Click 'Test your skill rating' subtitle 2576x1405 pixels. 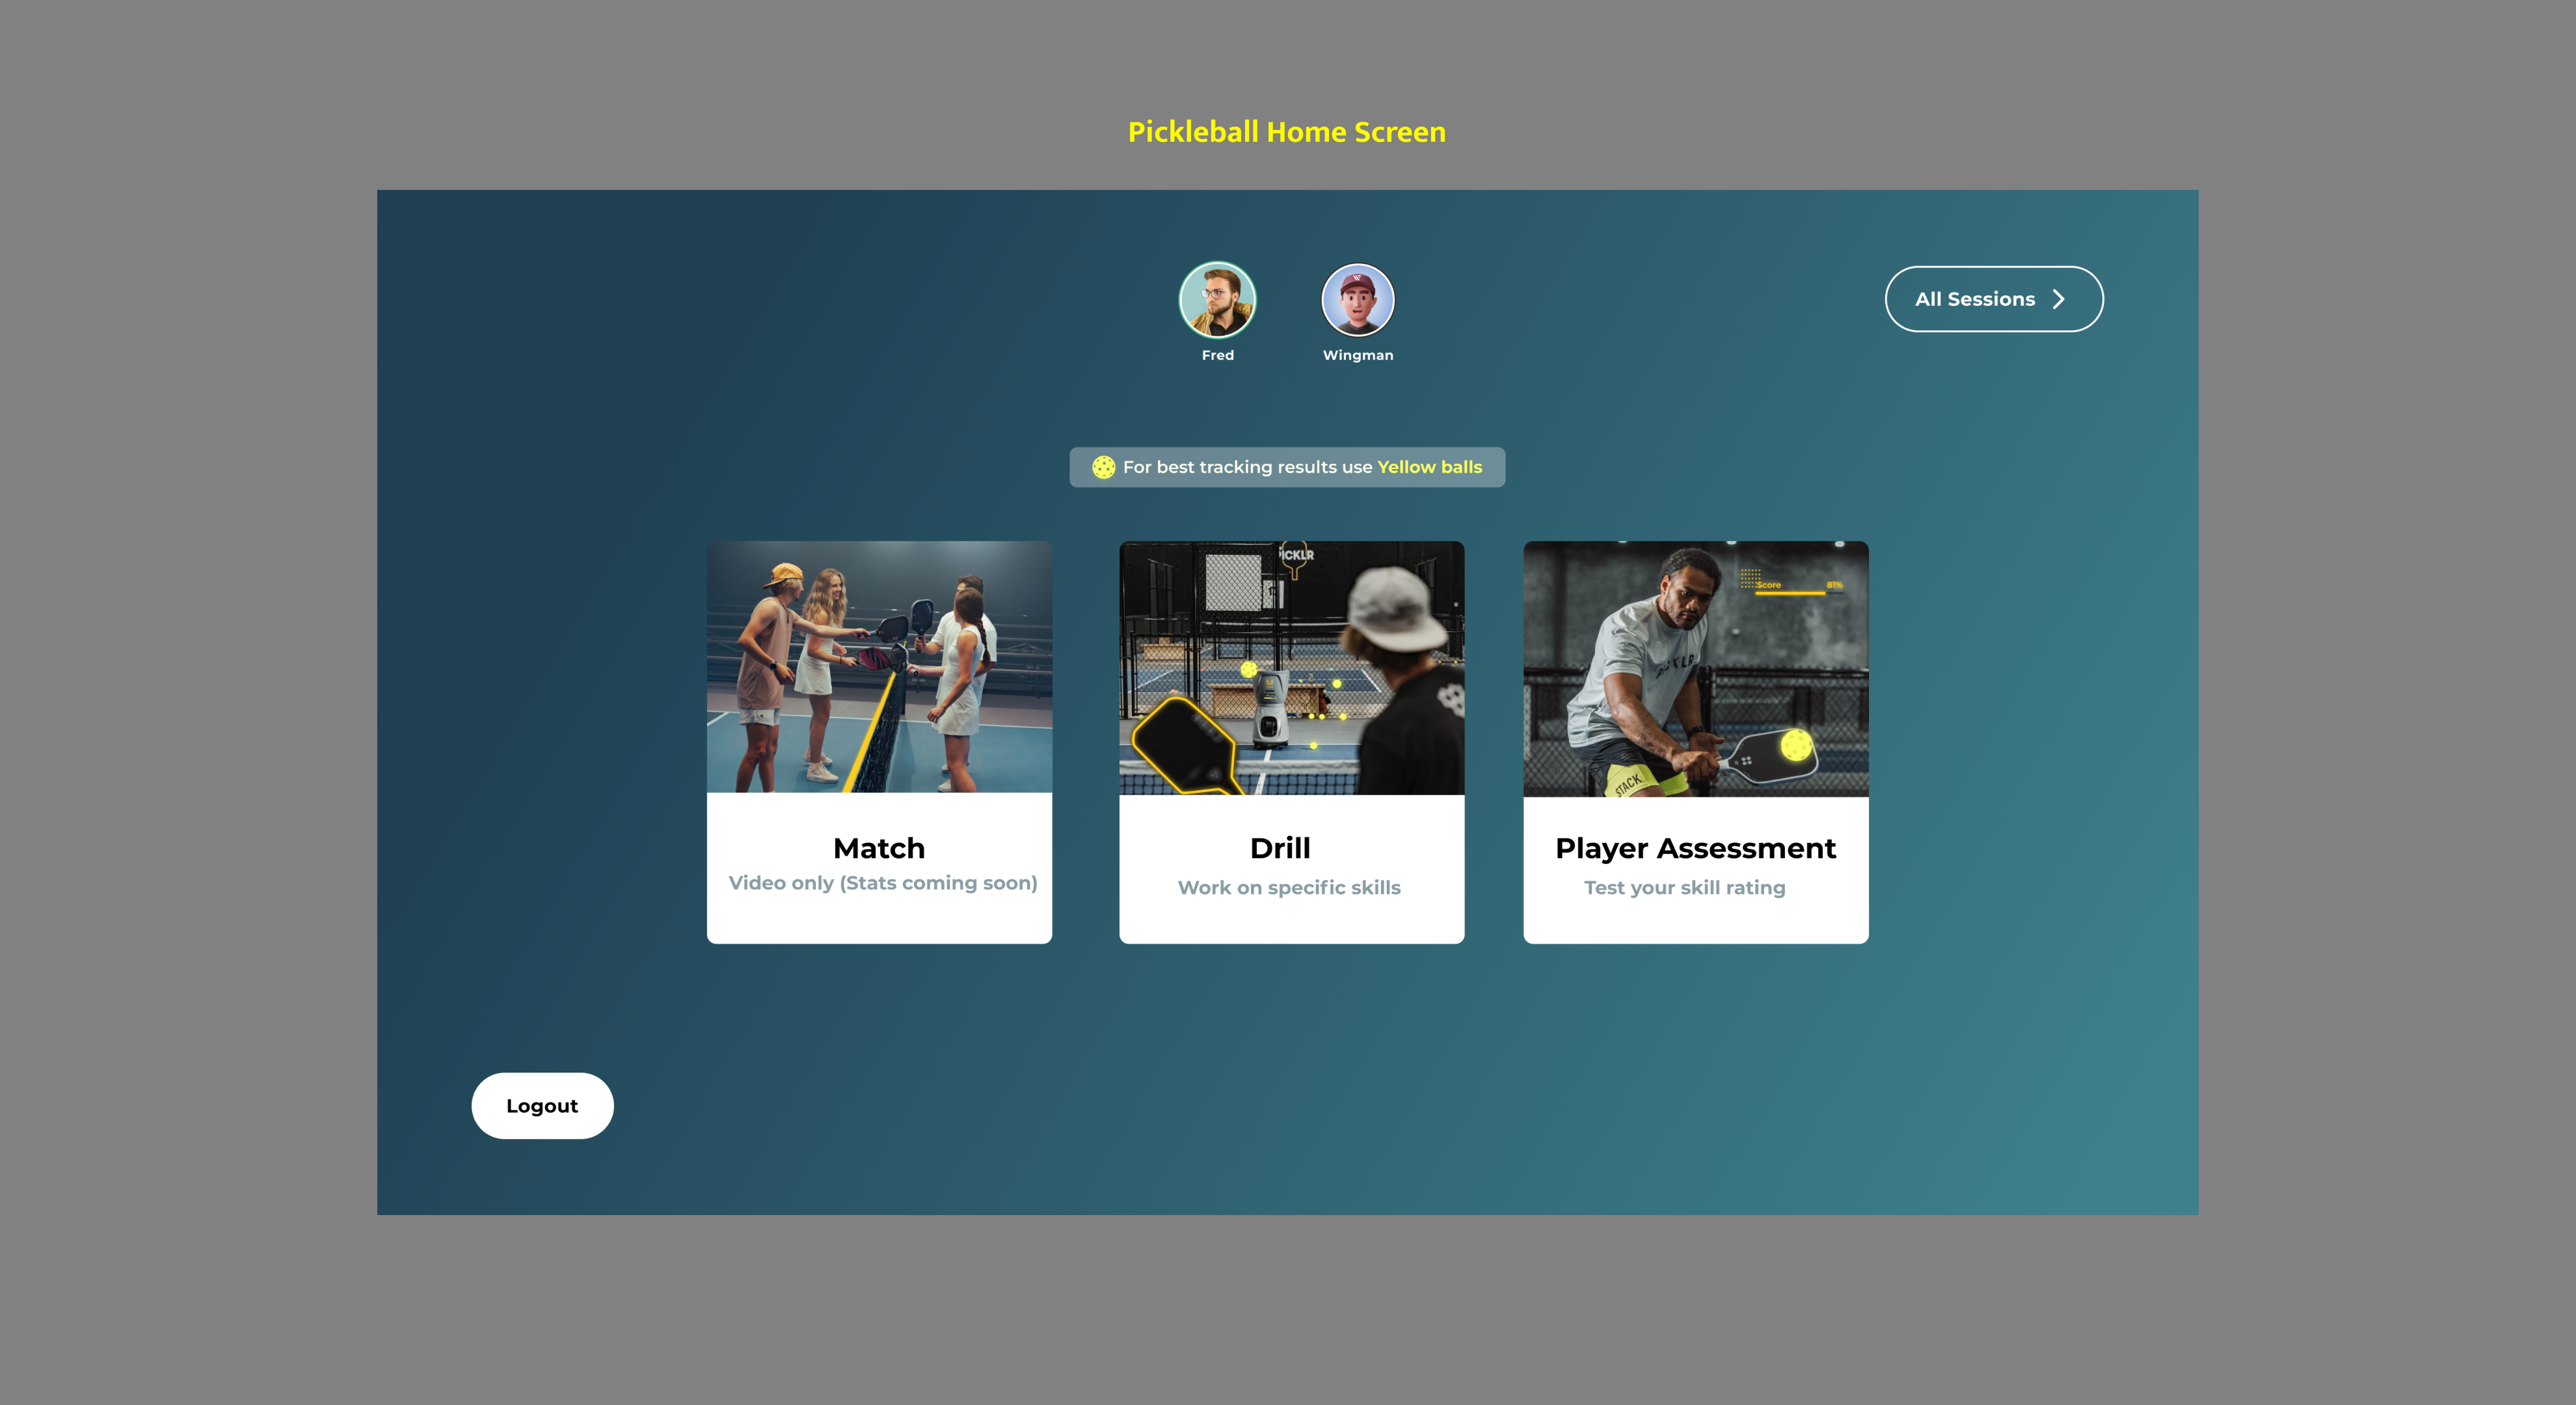[x=1684, y=888]
